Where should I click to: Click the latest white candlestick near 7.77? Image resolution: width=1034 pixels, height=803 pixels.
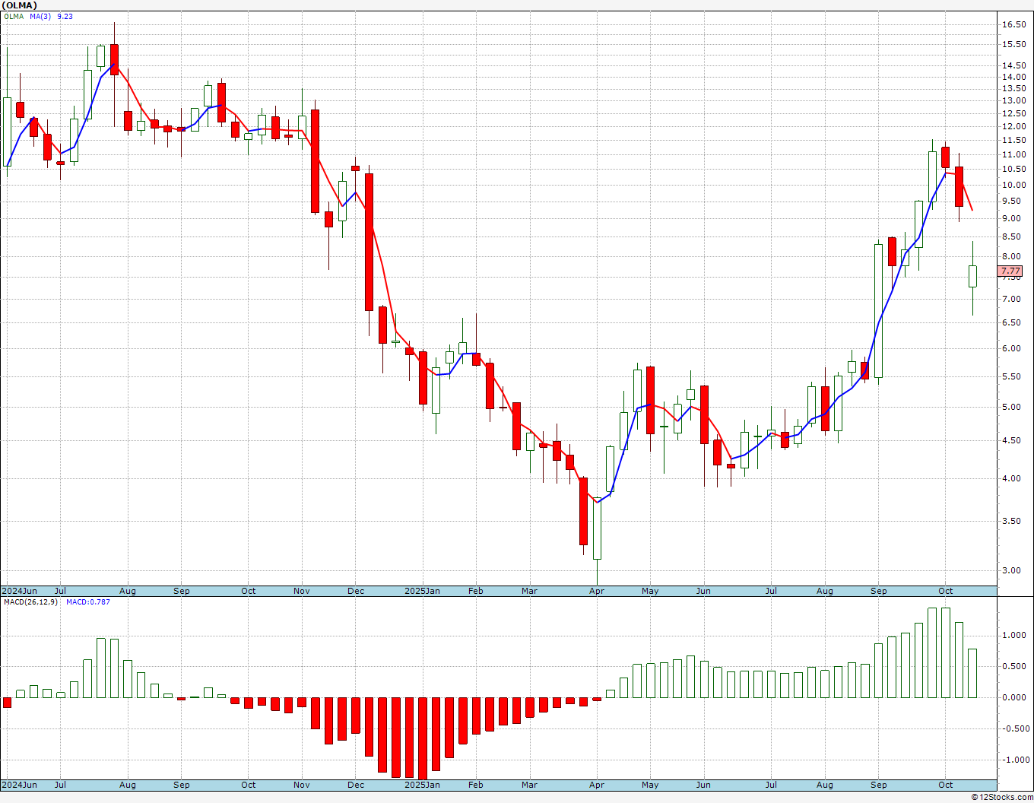pyautogui.click(x=972, y=276)
